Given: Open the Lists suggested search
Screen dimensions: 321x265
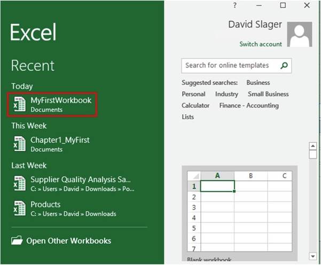Looking at the screenshot, I should point(188,117).
